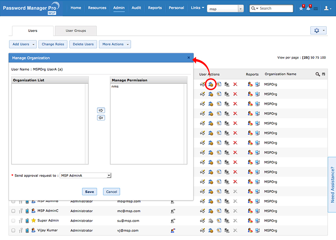Move organization left with the arrow button
The height and width of the screenshot is (240, 336).
[101, 118]
